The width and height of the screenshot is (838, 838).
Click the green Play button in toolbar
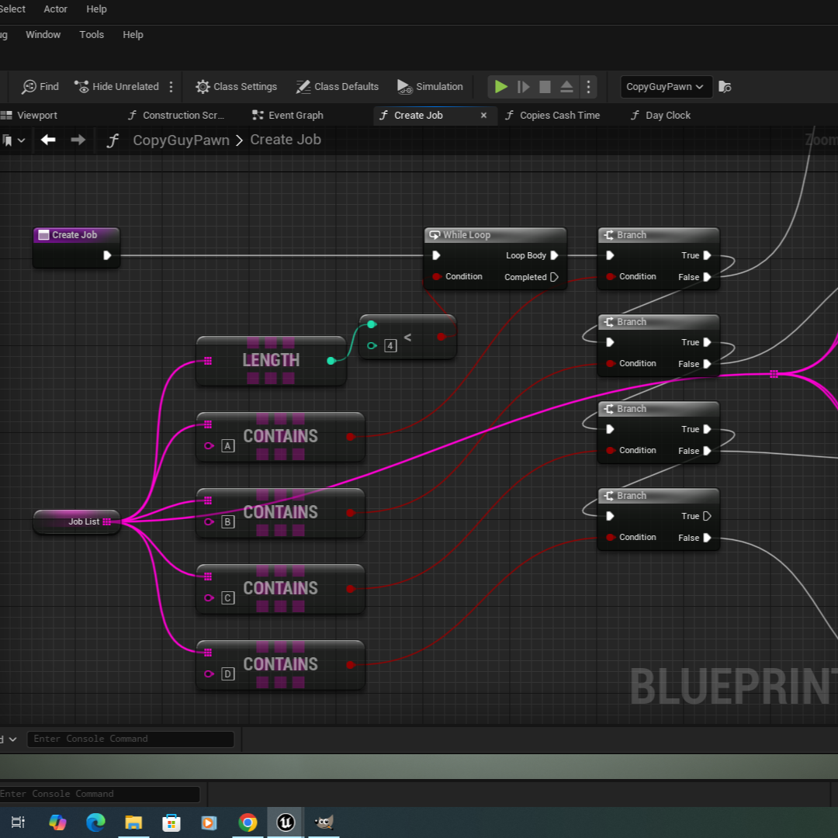pos(501,87)
